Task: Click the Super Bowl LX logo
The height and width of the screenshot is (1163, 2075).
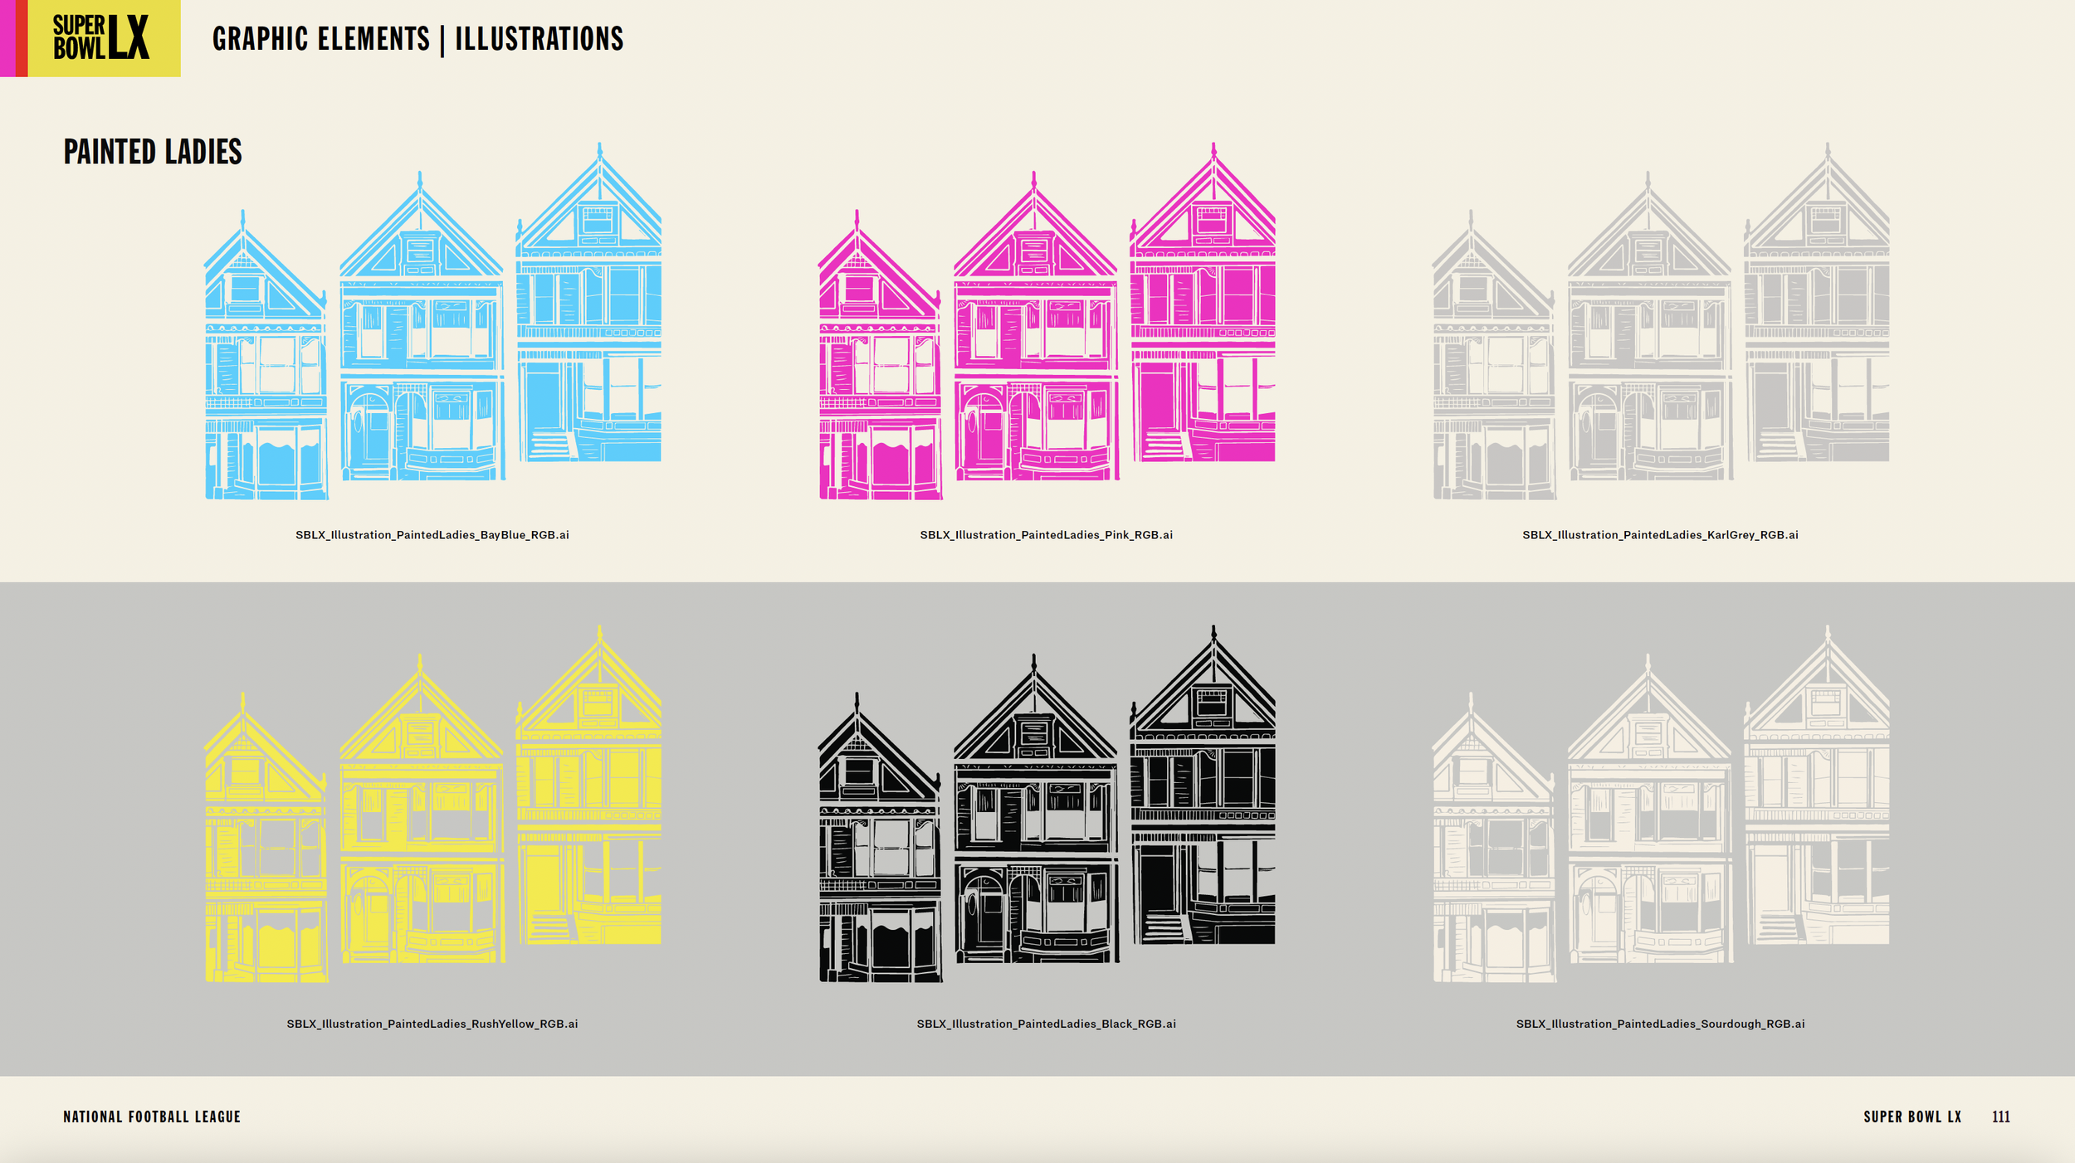Action: (102, 37)
